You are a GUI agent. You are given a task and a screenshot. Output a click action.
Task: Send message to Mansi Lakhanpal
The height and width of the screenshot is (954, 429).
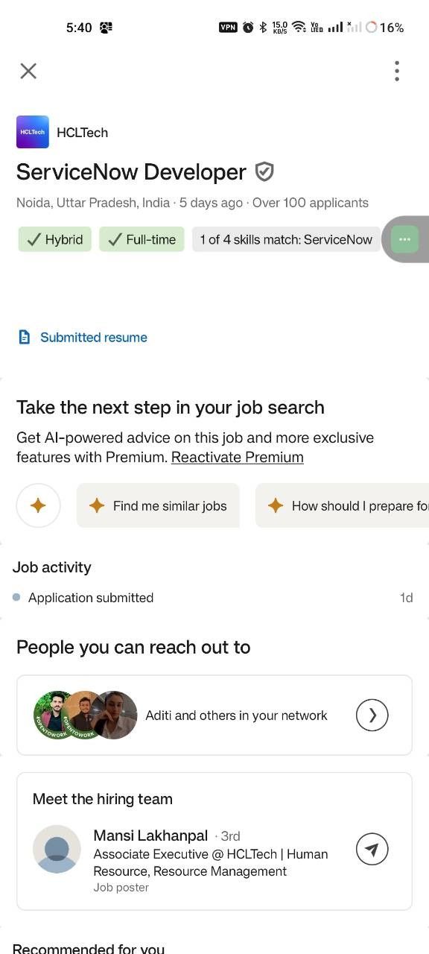pyautogui.click(x=372, y=850)
